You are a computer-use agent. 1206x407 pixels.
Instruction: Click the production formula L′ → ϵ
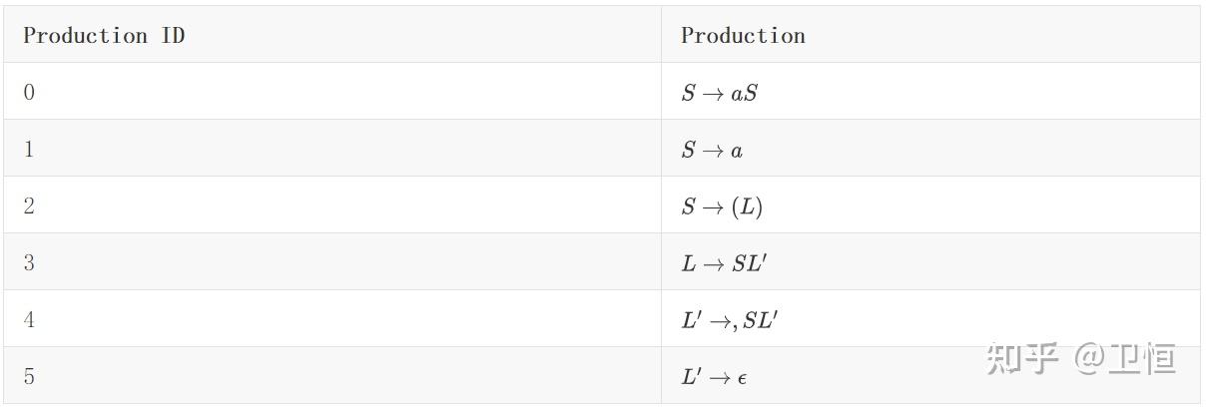[x=715, y=378]
